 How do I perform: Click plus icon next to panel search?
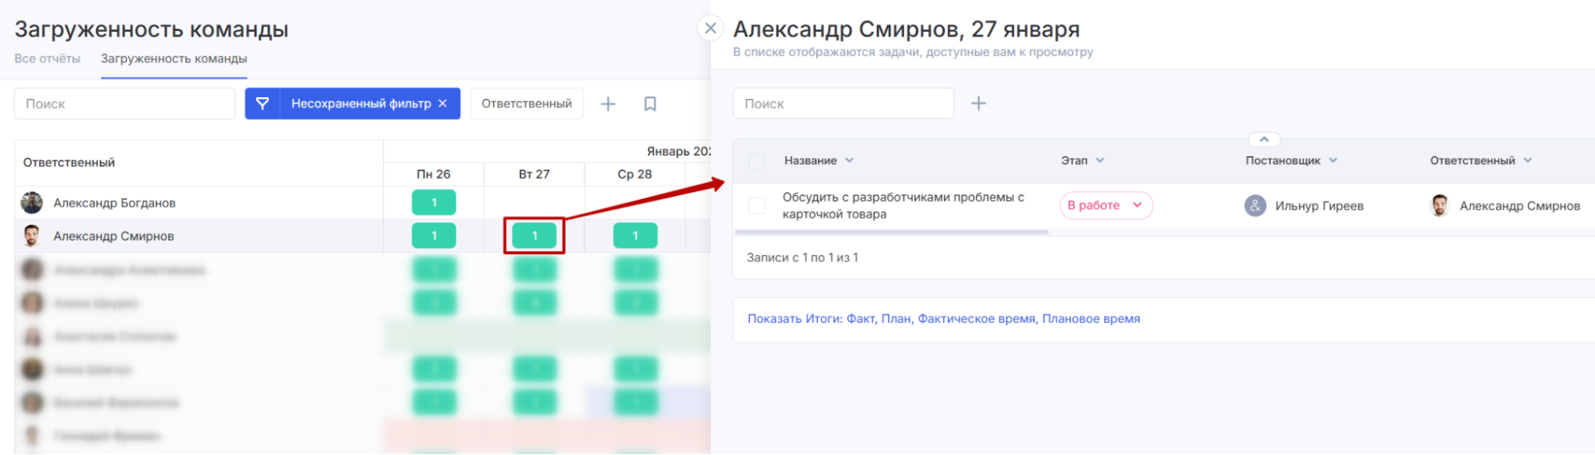tap(978, 104)
